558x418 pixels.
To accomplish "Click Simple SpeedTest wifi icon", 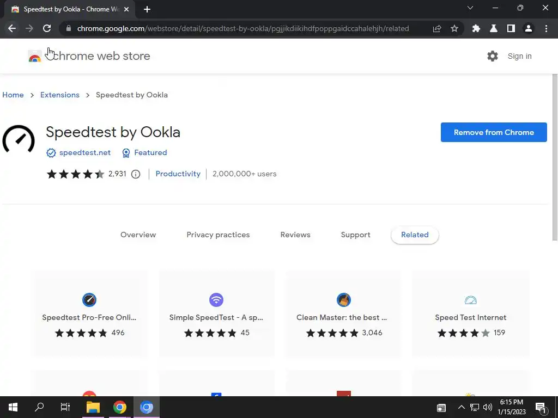I will click(x=216, y=300).
